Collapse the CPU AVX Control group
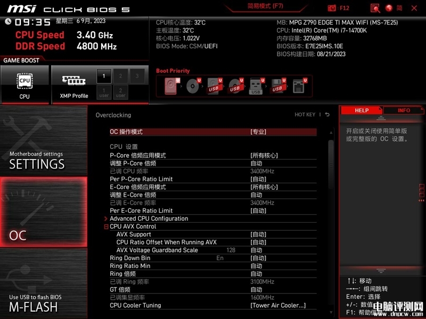Screen dimensions: 426x319 (106, 226)
